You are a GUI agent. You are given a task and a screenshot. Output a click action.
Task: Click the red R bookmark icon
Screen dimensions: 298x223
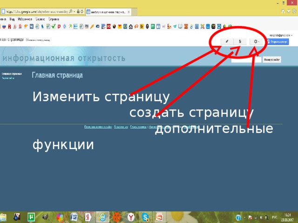9,26
